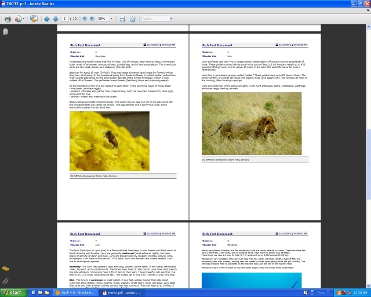This screenshot has height=297, width=371.
Task: Open the Attachments paperclip panel
Action: (x=5, y=281)
